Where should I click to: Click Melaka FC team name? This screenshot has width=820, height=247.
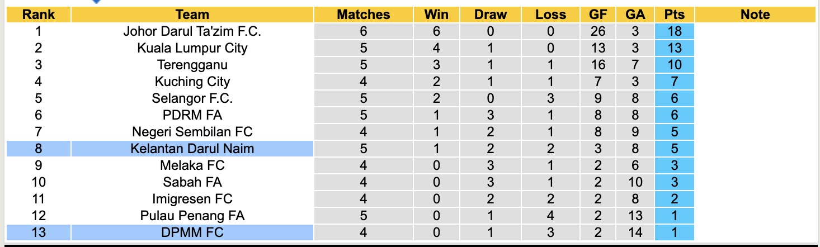pos(192,165)
